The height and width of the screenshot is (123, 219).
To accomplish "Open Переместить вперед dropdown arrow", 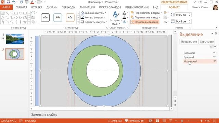I will coord(162,13).
